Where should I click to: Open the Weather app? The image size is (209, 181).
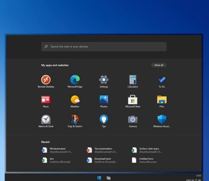75,101
